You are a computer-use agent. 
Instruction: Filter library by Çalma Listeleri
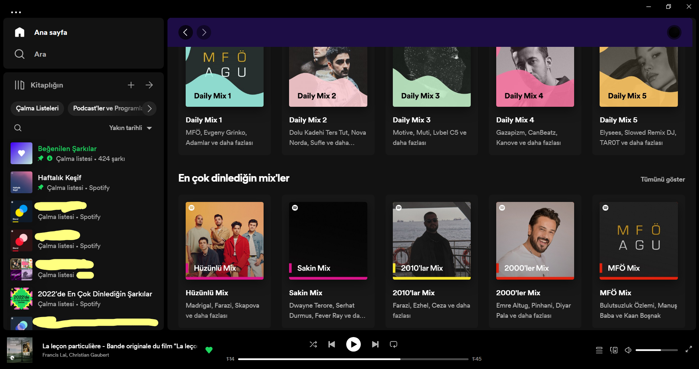pos(37,109)
